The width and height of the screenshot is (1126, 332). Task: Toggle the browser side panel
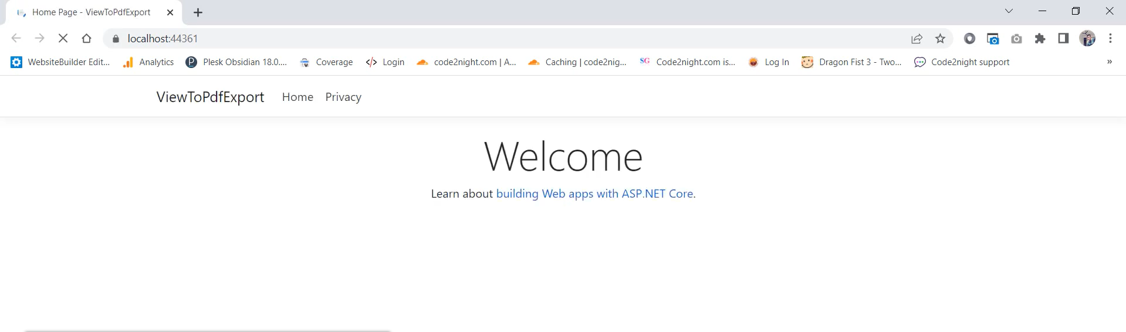tap(1063, 39)
